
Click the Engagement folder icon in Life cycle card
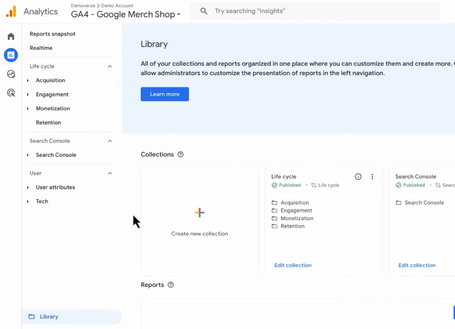pos(275,211)
